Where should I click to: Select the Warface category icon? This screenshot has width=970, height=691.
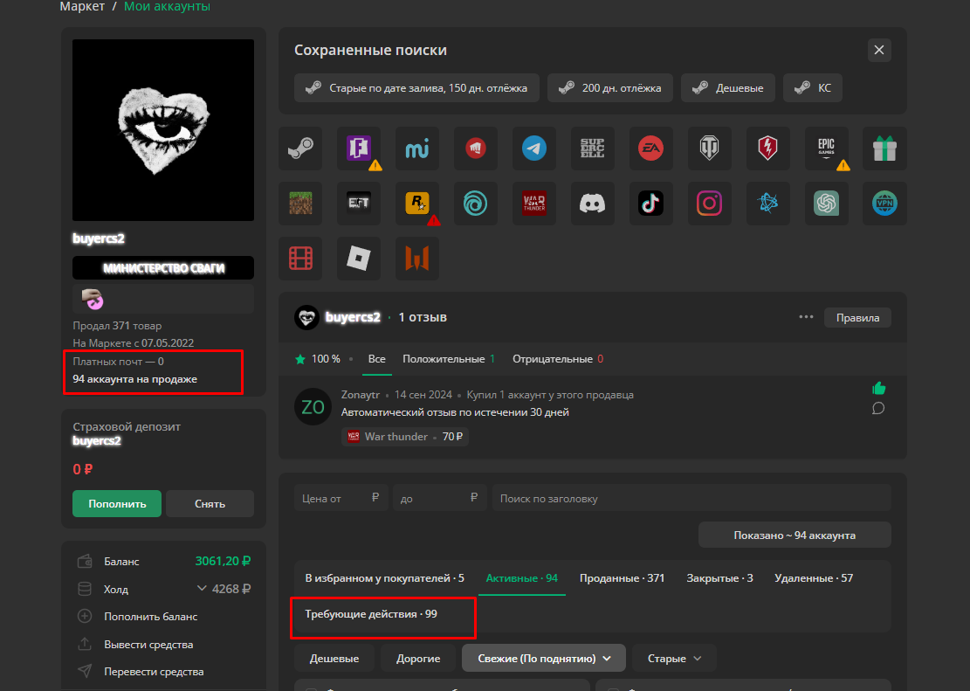coord(417,259)
